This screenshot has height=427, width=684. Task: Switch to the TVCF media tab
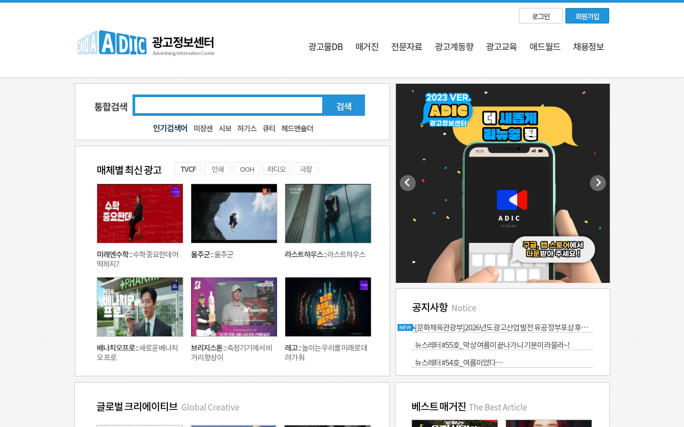188,169
